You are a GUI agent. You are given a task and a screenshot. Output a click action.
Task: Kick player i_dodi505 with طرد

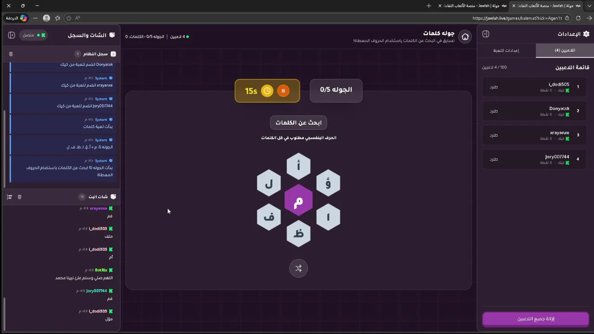494,87
